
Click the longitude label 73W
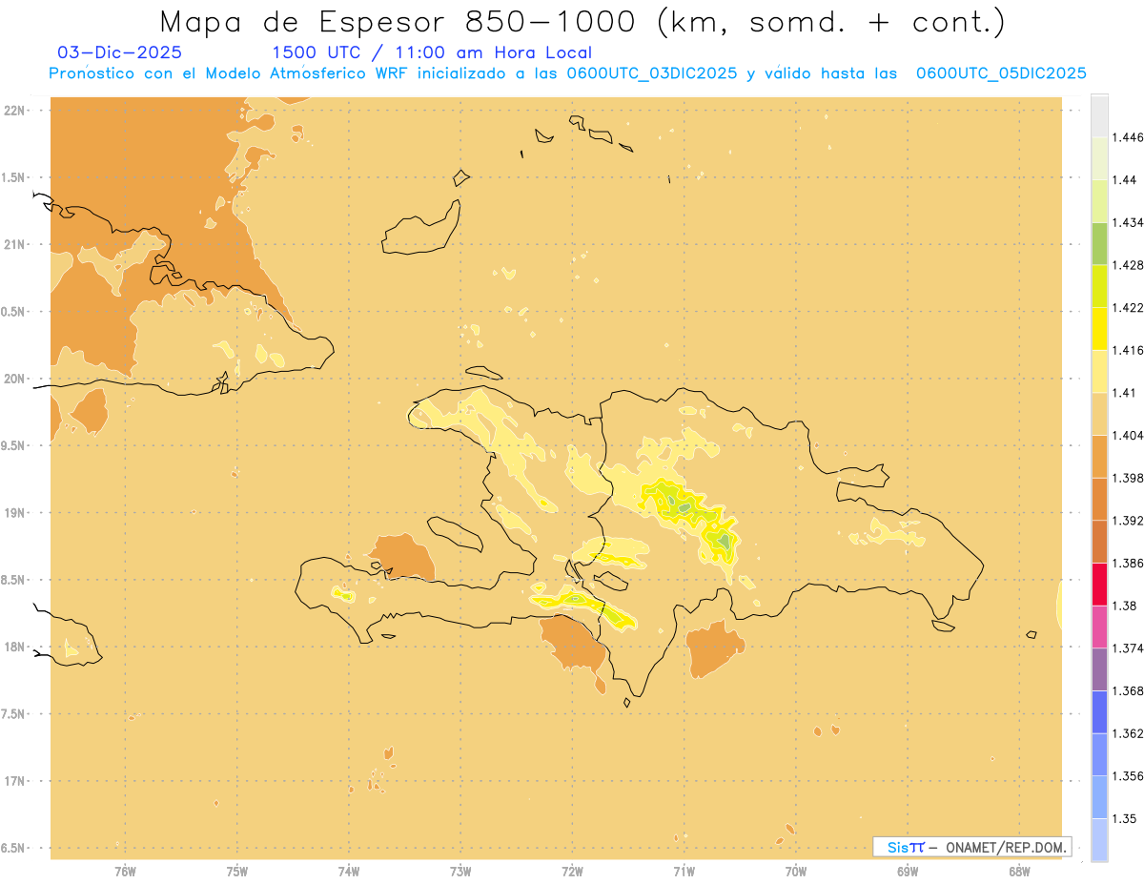pyautogui.click(x=460, y=871)
